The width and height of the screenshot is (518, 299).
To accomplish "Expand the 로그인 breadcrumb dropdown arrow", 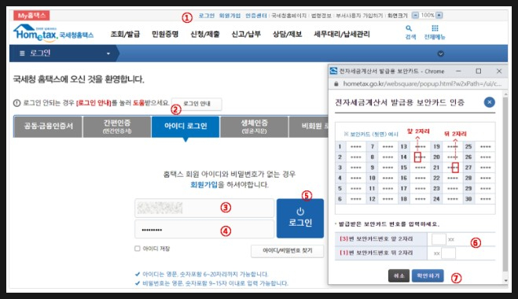I will point(108,54).
